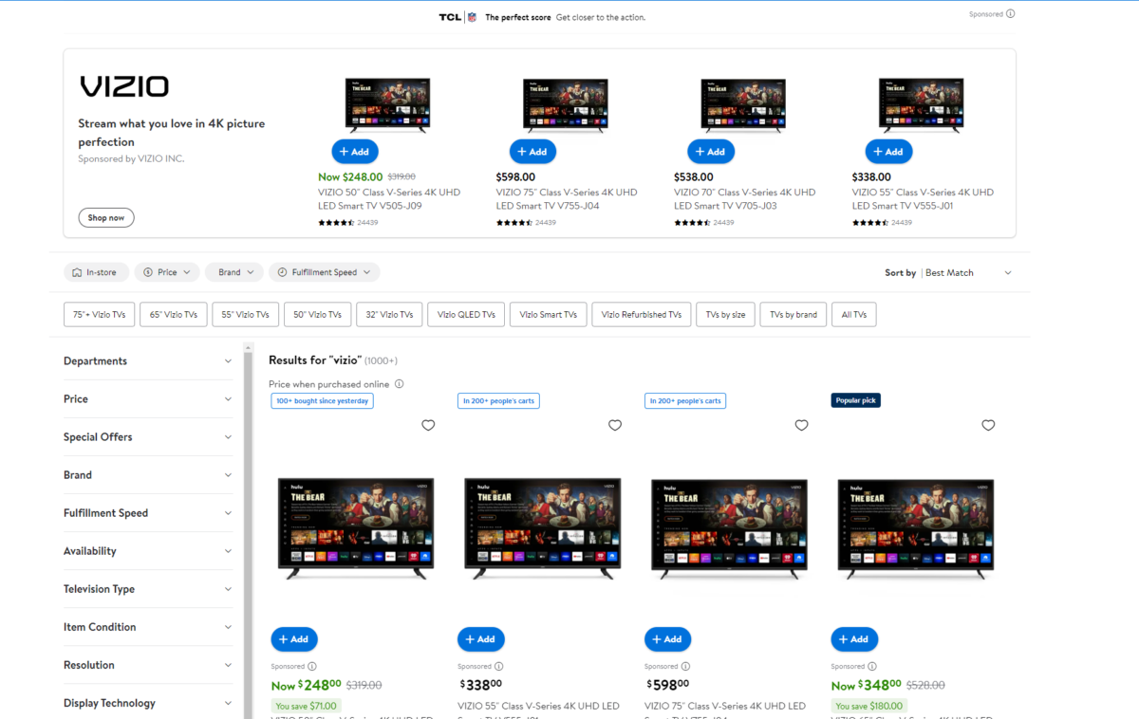Open VIZIO 70" V705-J03 banner thumbnail
1139x719 pixels.
coord(743,102)
